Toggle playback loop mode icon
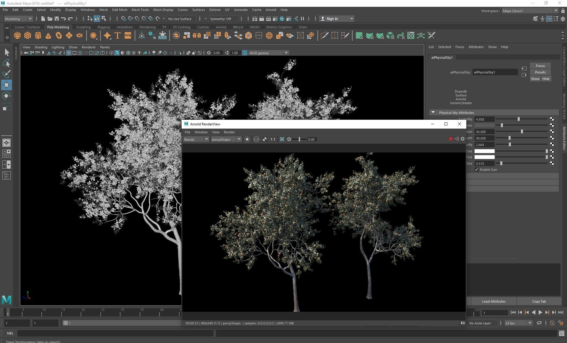This screenshot has height=343, width=567. click(x=539, y=323)
